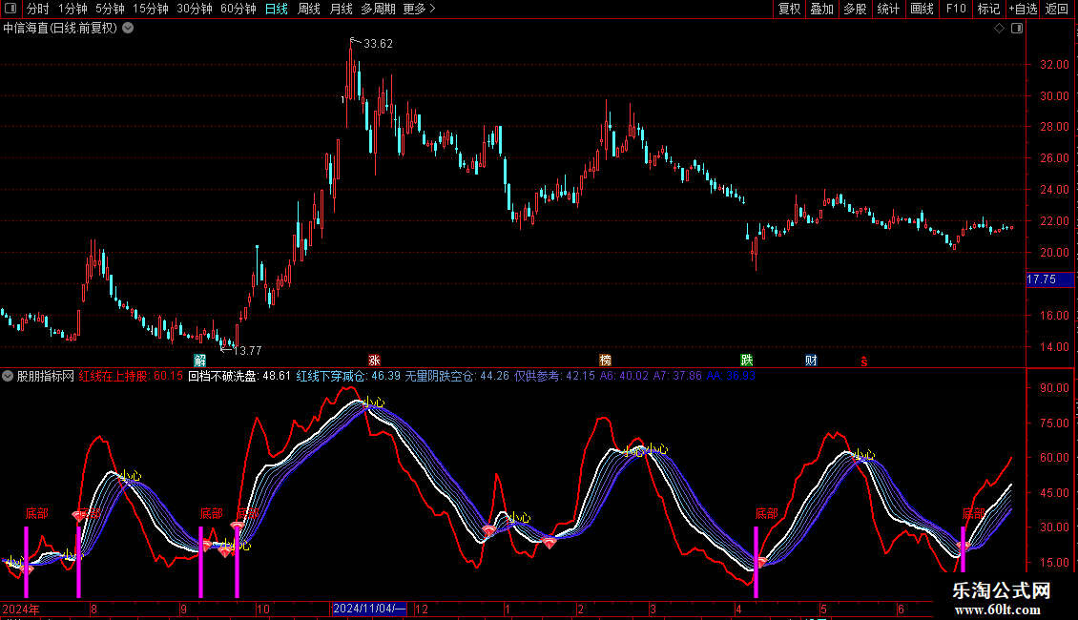Switch to the 15分钟 chart period
The image size is (1078, 620).
coord(151,9)
